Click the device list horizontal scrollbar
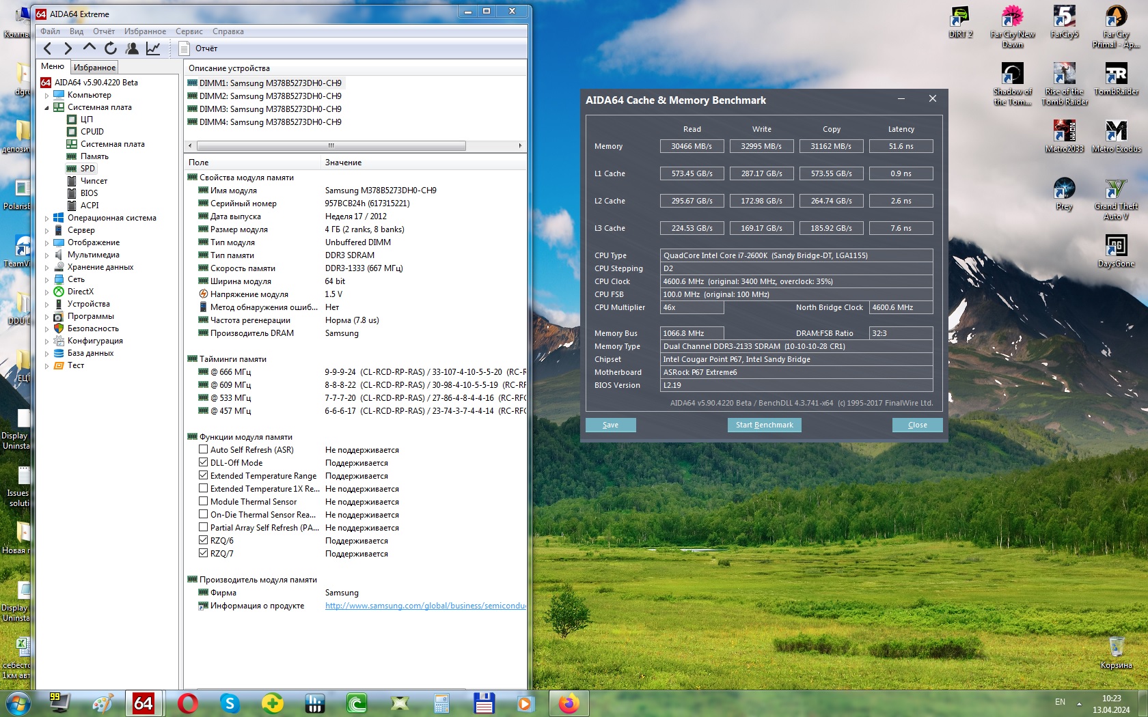Image resolution: width=1148 pixels, height=717 pixels. [x=331, y=145]
